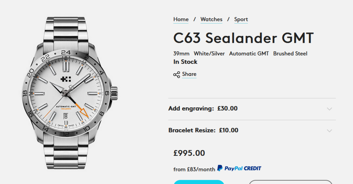This screenshot has height=184, width=353.
Task: Click the £995.00 price
Action: [x=189, y=153]
